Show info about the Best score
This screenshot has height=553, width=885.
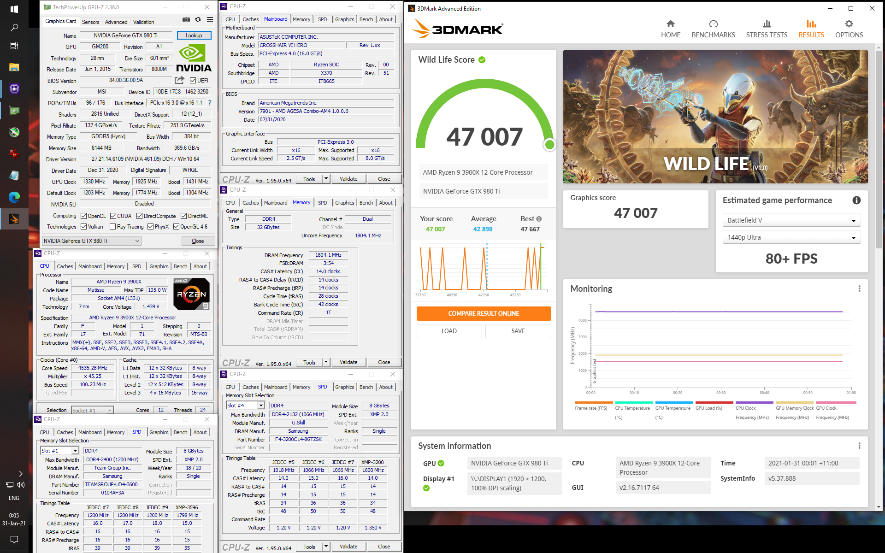tap(539, 219)
